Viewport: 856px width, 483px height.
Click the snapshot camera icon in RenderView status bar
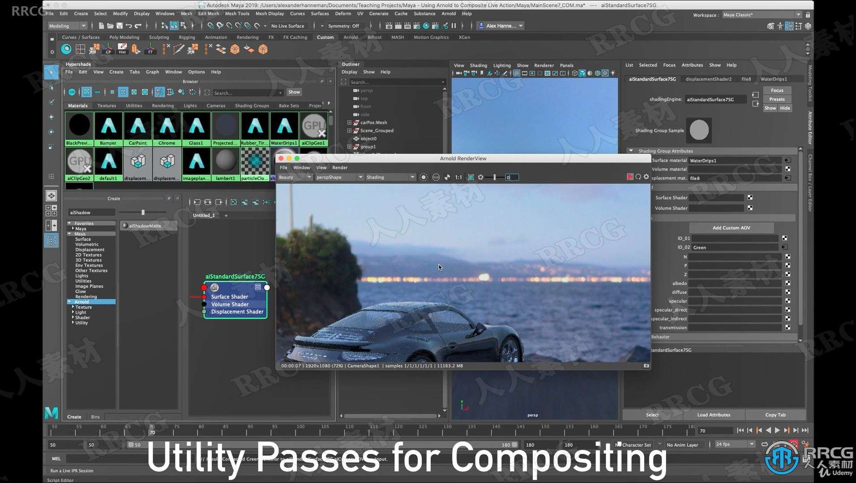(646, 366)
